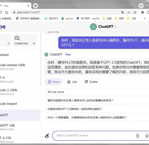Open the browser extensions puzzle icon

pyautogui.click(x=142, y=12)
